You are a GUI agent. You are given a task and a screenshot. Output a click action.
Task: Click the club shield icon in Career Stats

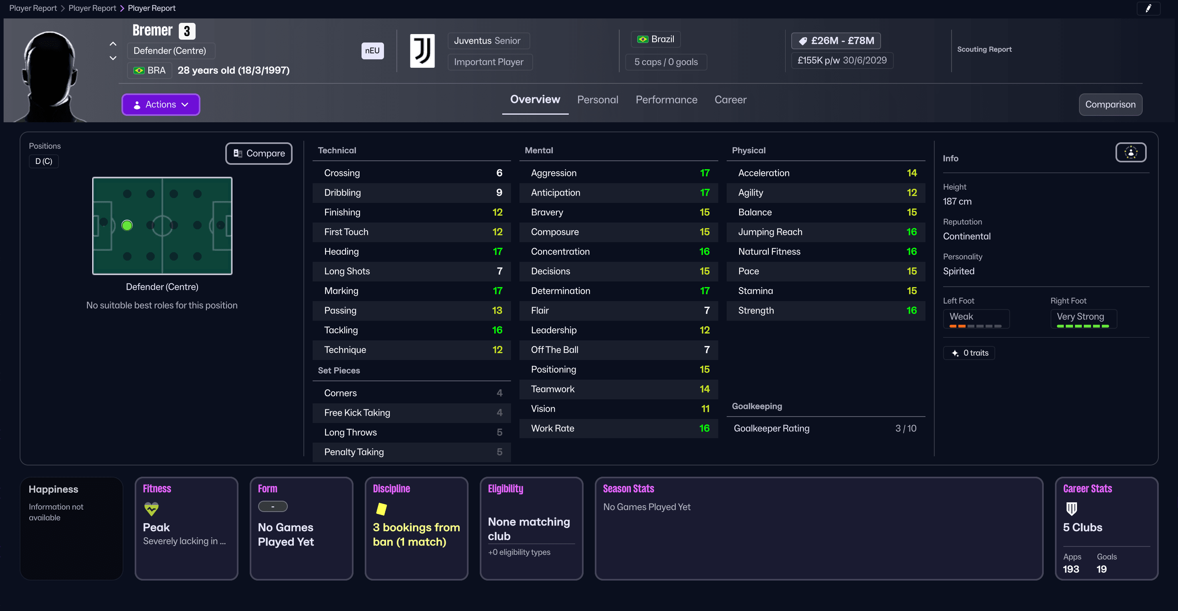1071,508
